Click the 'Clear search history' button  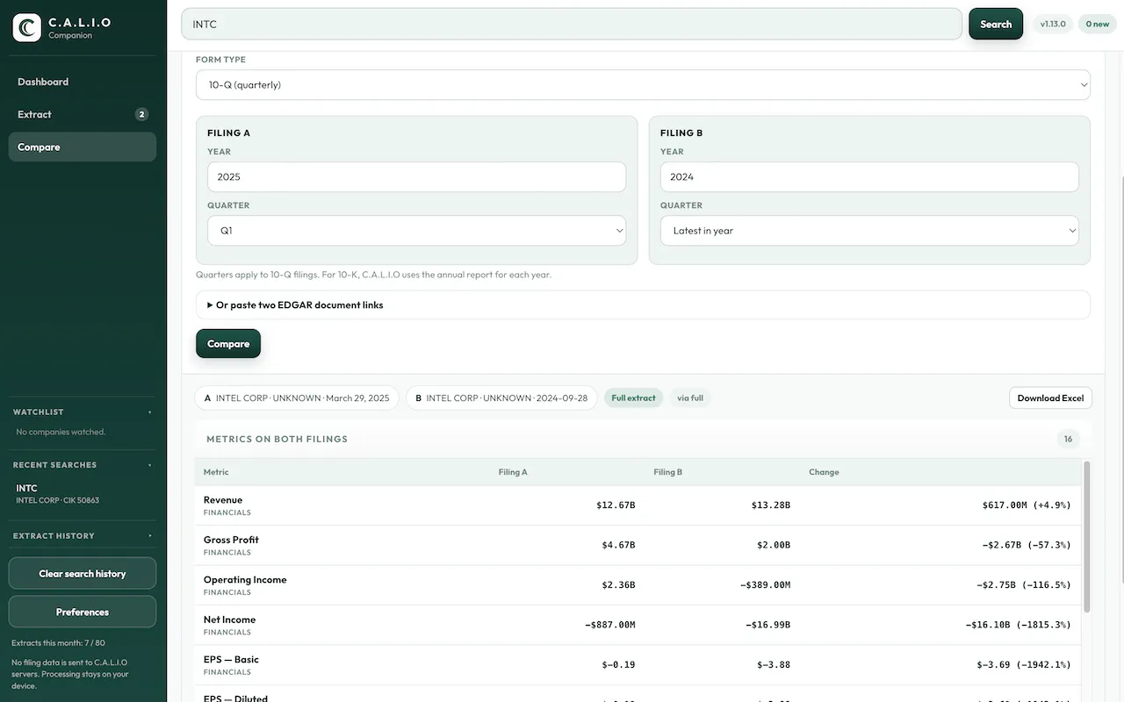pos(83,574)
